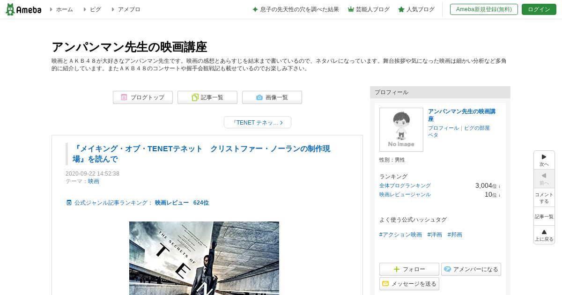The height and width of the screenshot is (295, 562).
Task: Open 全体ブログランキング link
Action: (405, 186)
